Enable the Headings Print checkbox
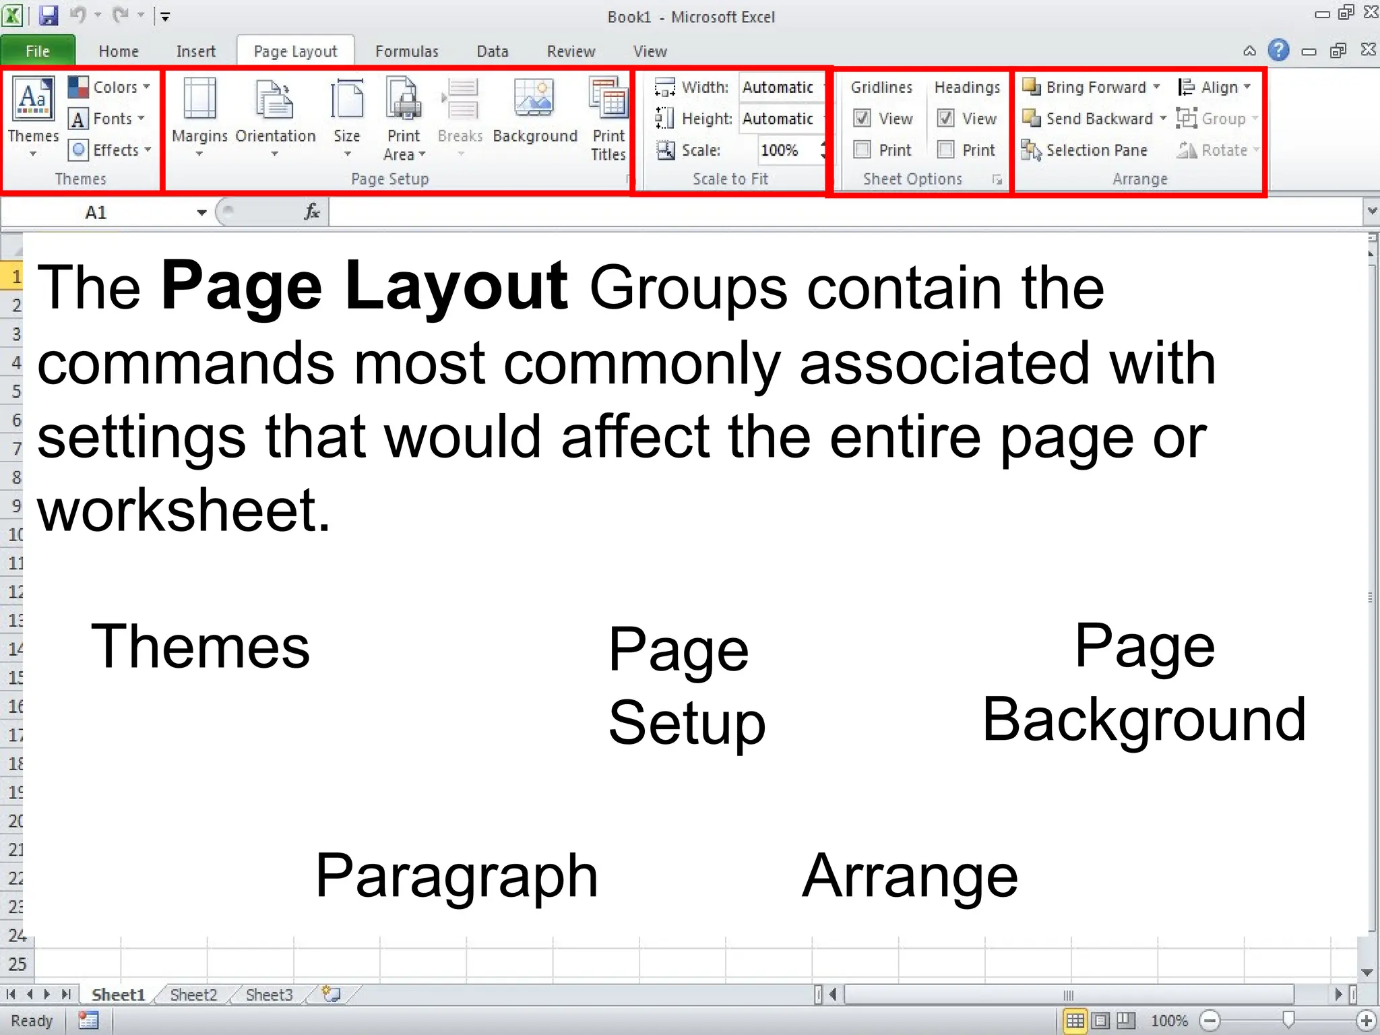 [946, 150]
